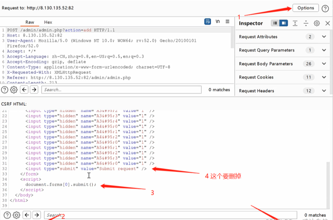Open request search settings gear

pyautogui.click(x=14, y=90)
